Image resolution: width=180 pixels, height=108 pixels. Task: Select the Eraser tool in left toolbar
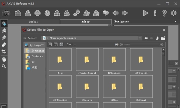point(4,45)
